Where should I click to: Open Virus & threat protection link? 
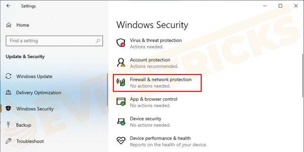156,40
